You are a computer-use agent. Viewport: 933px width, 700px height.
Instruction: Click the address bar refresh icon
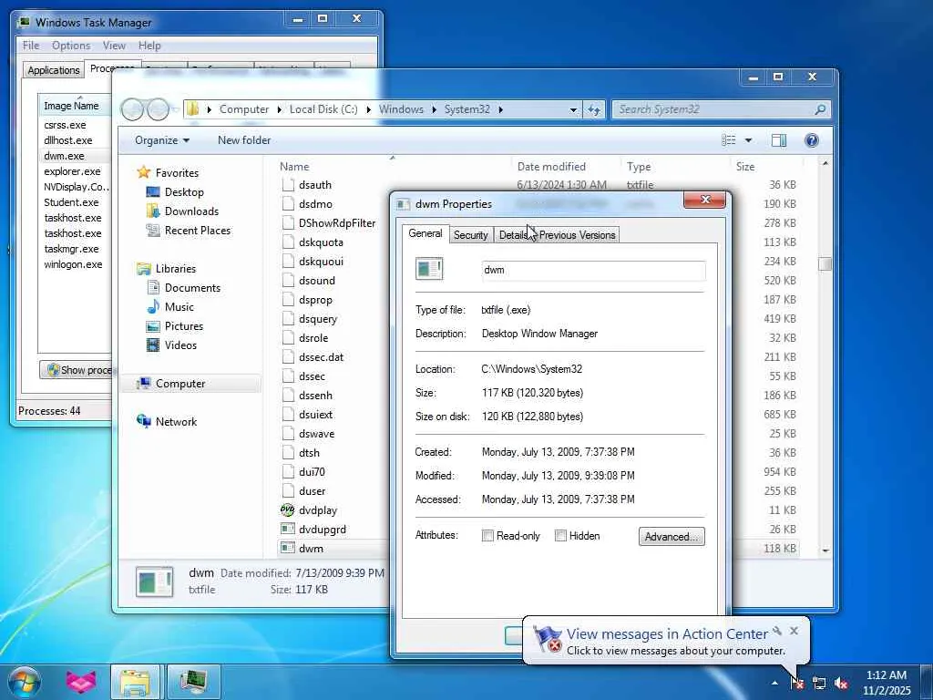[x=594, y=109]
